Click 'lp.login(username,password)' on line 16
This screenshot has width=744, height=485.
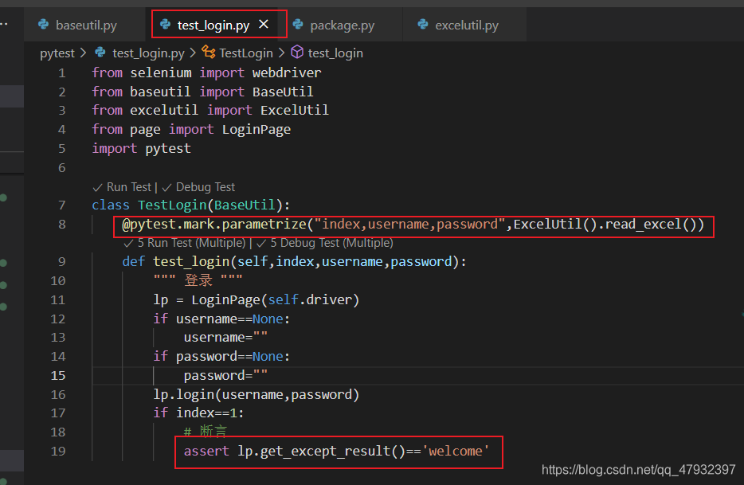256,394
